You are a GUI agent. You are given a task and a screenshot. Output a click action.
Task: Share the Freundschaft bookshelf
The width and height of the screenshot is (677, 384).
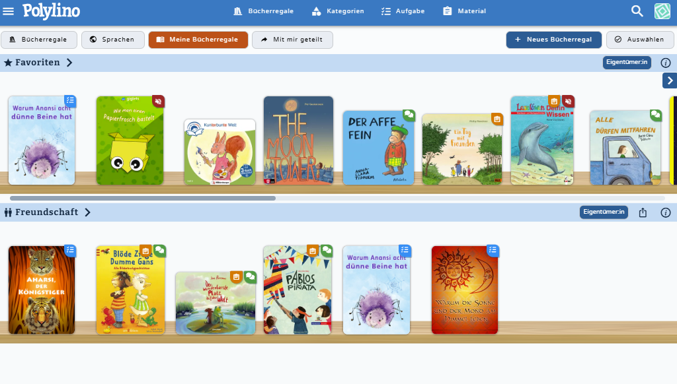pos(643,212)
